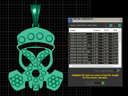Click the 5.00 grams value
The height and width of the screenshot is (96, 128).
point(96,37)
